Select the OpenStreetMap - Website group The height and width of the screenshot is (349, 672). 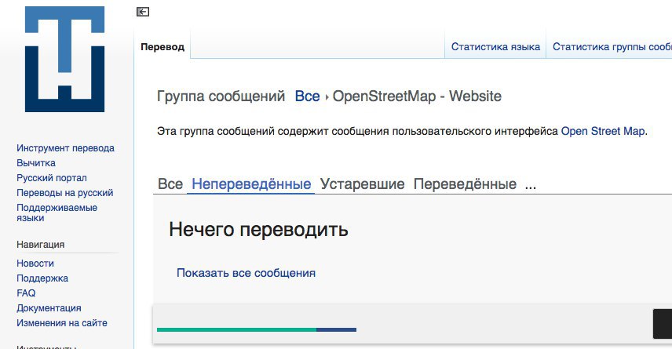417,96
